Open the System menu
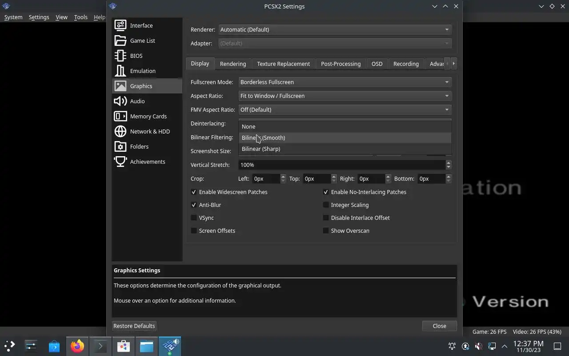This screenshot has height=356, width=569. coord(13,17)
